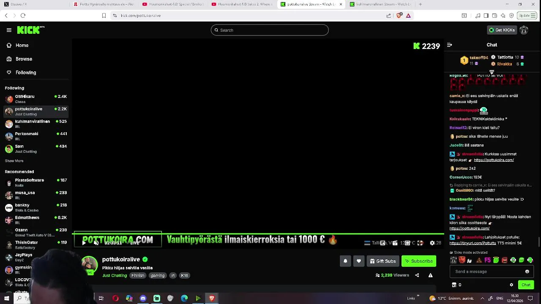The image size is (541, 304).
Task: Click the Get KICKs button
Action: [502, 30]
